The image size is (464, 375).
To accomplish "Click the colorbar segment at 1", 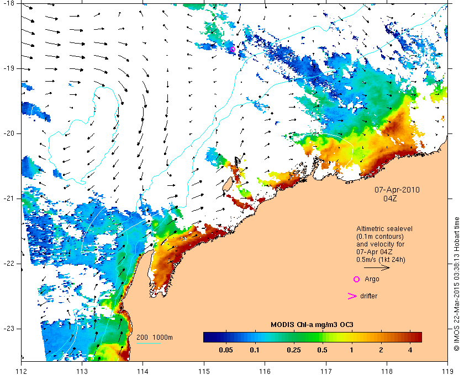I will coord(351,337).
